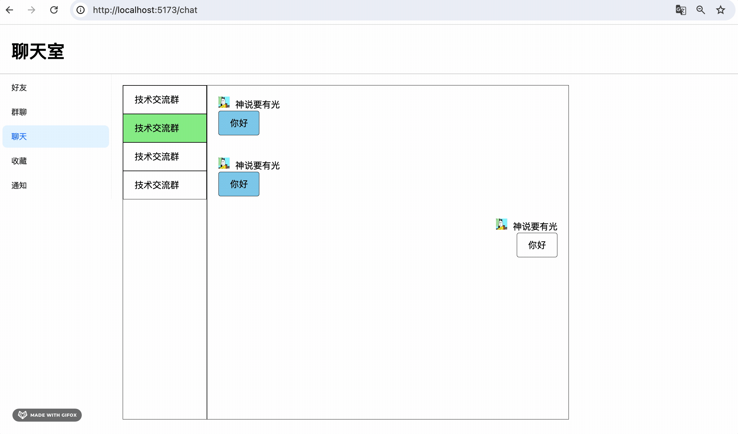Click the browser forward arrow
Image resolution: width=738 pixels, height=434 pixels.
[x=31, y=10]
